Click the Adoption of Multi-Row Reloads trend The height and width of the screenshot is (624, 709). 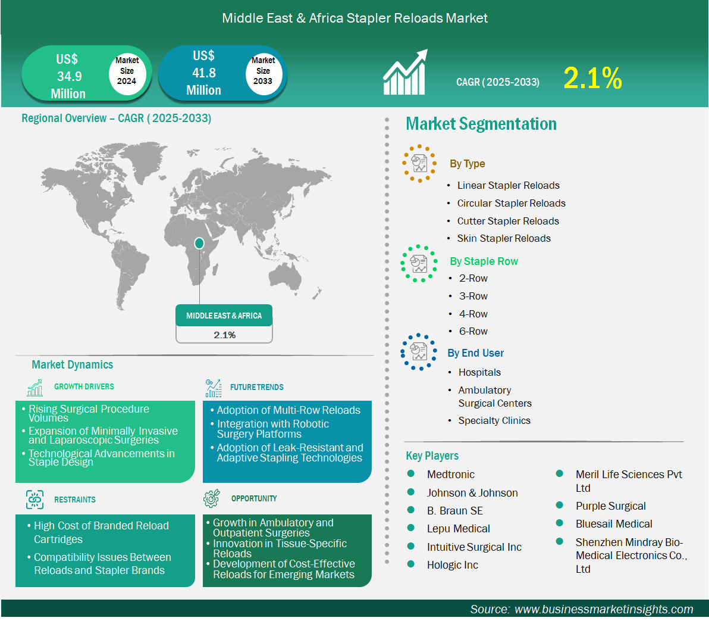coord(288,410)
